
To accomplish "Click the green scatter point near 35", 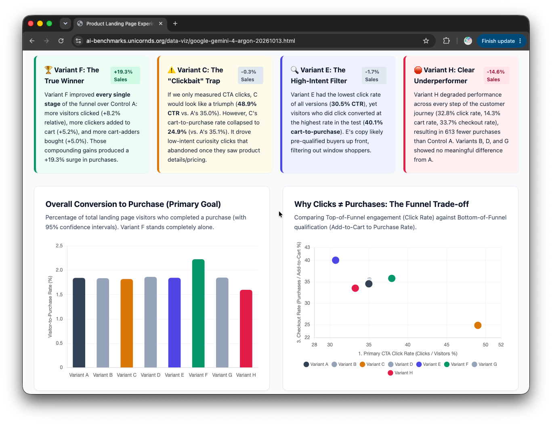I will tap(392, 278).
